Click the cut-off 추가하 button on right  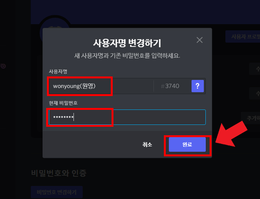pos(250,118)
